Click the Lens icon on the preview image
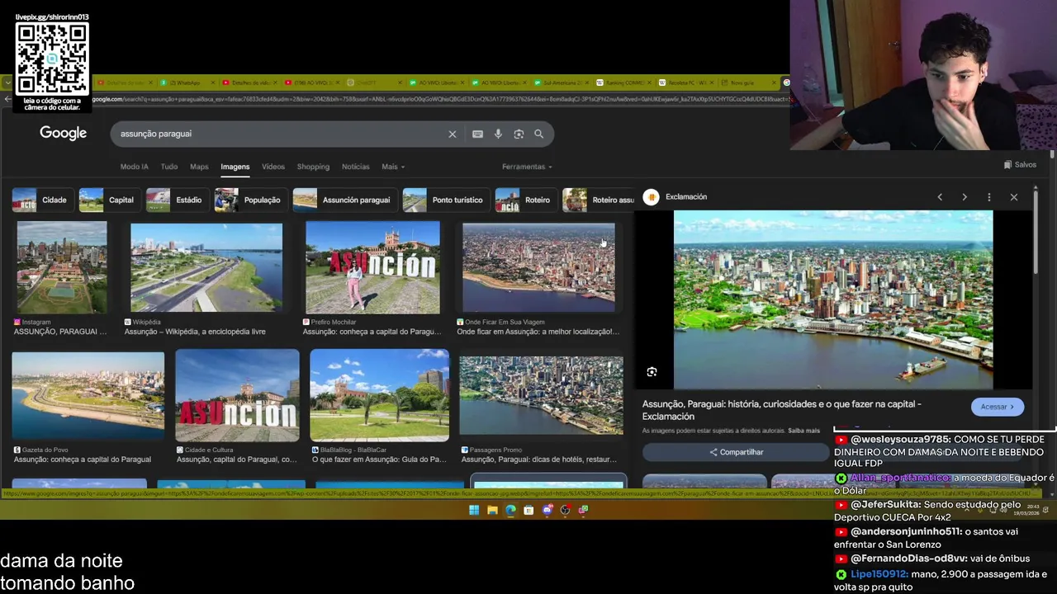 pos(652,372)
